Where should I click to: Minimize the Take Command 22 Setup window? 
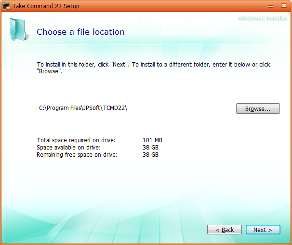tap(271, 6)
